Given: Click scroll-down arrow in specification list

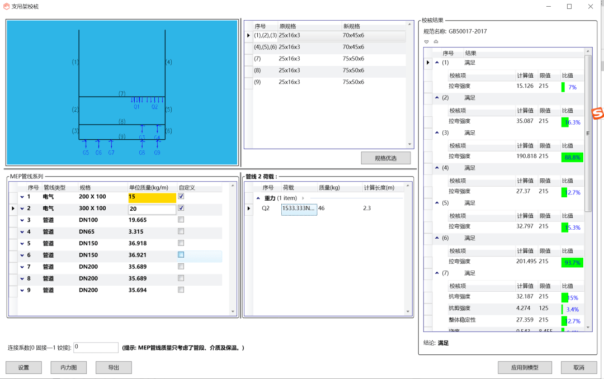Looking at the screenshot, I should pyautogui.click(x=409, y=144).
